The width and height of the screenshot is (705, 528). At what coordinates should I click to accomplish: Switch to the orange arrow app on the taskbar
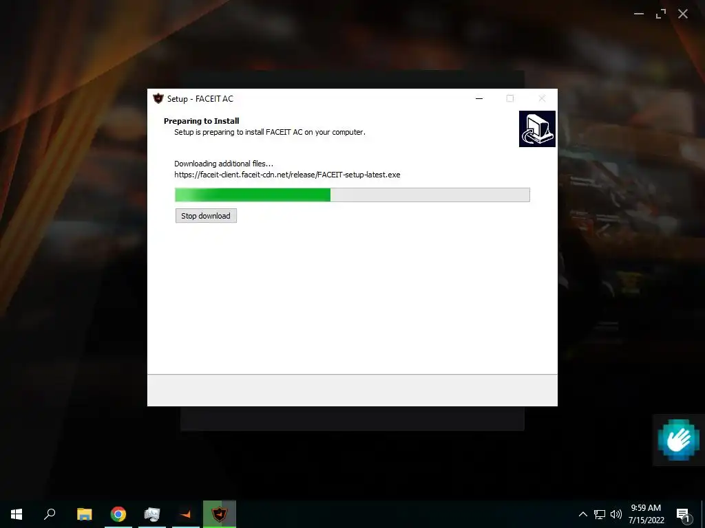tap(186, 514)
